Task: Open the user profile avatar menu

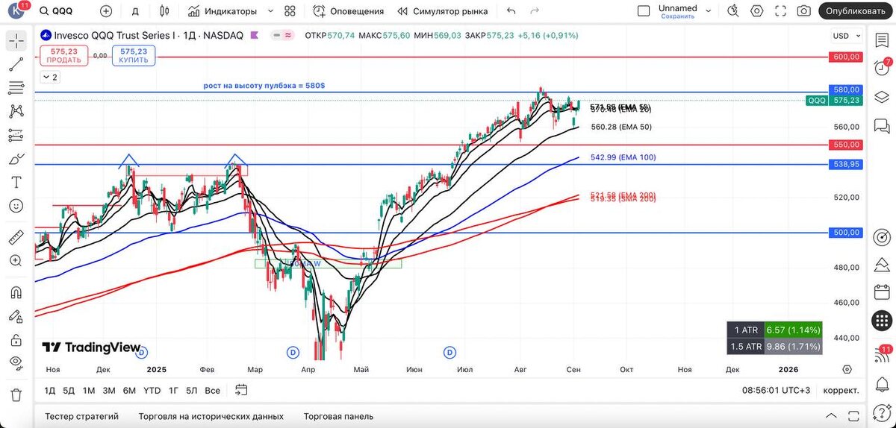Action: tap(15, 10)
